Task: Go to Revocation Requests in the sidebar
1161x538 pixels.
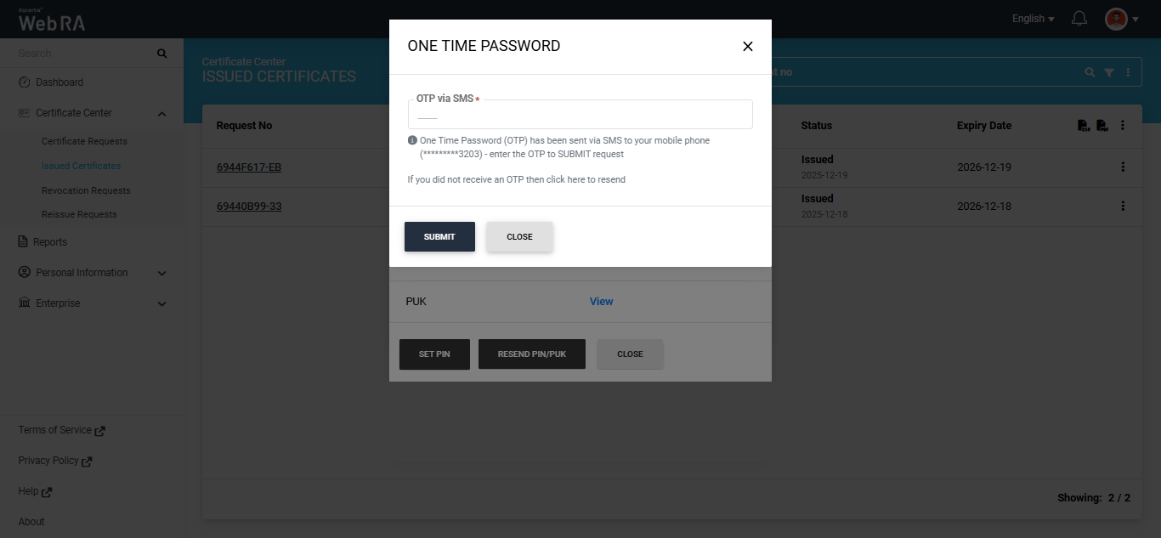Action: coord(86,190)
